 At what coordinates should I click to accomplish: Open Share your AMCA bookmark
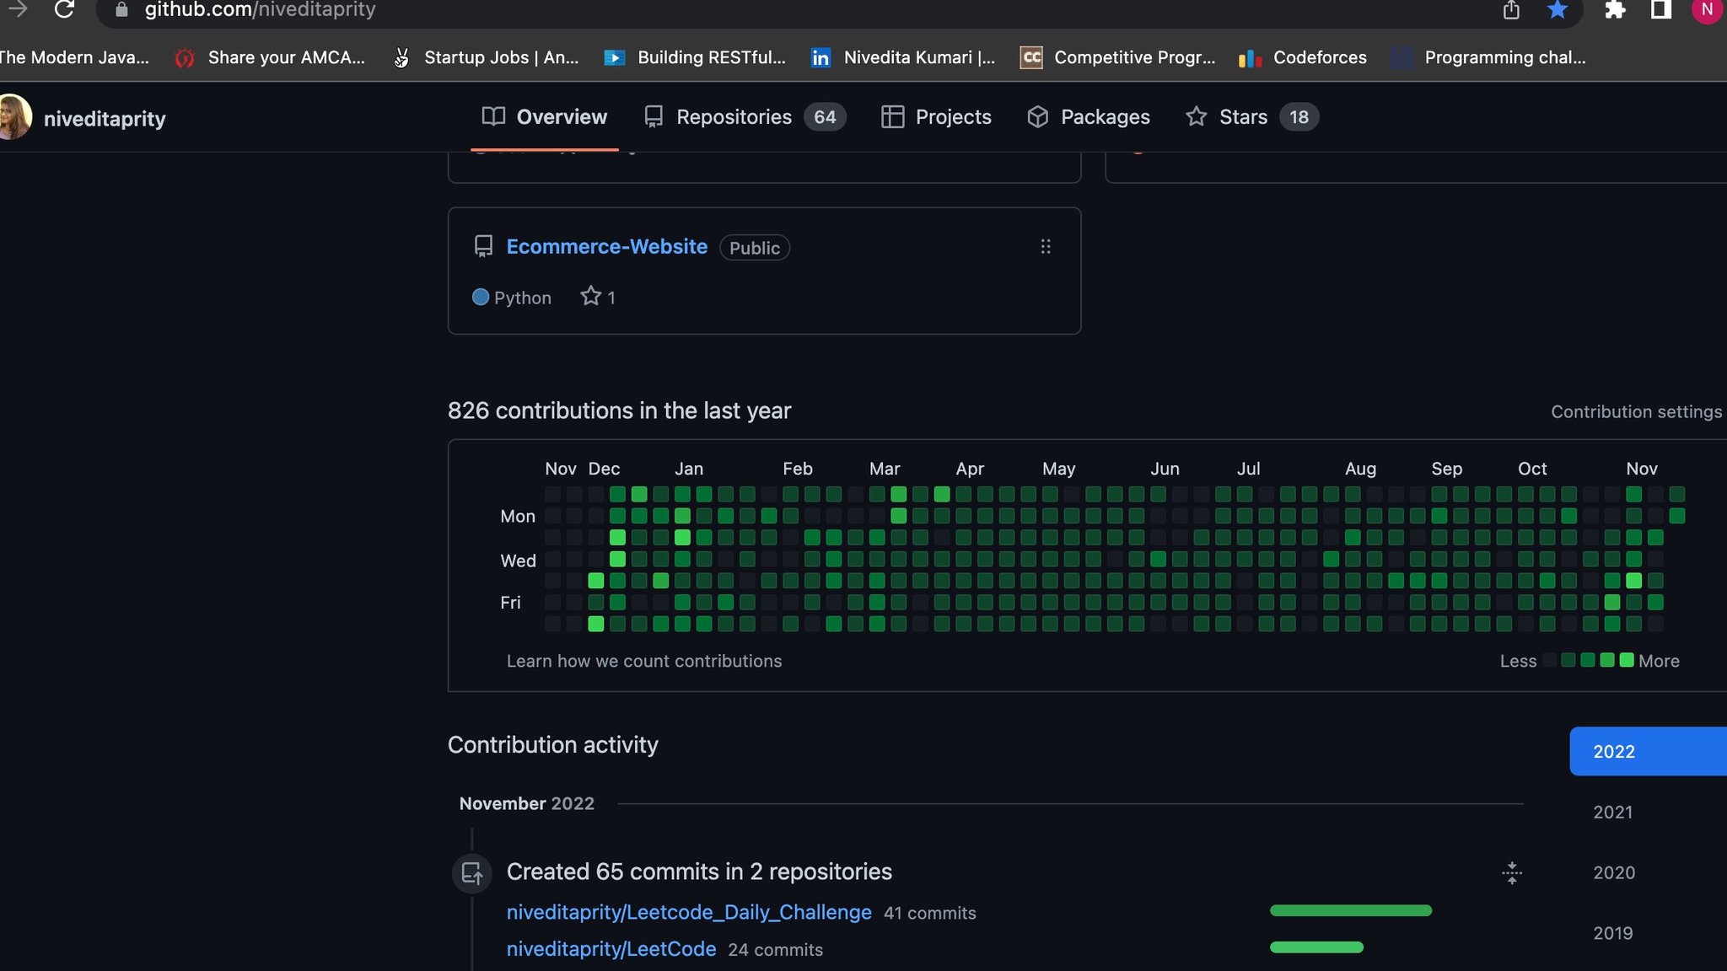coord(270,57)
